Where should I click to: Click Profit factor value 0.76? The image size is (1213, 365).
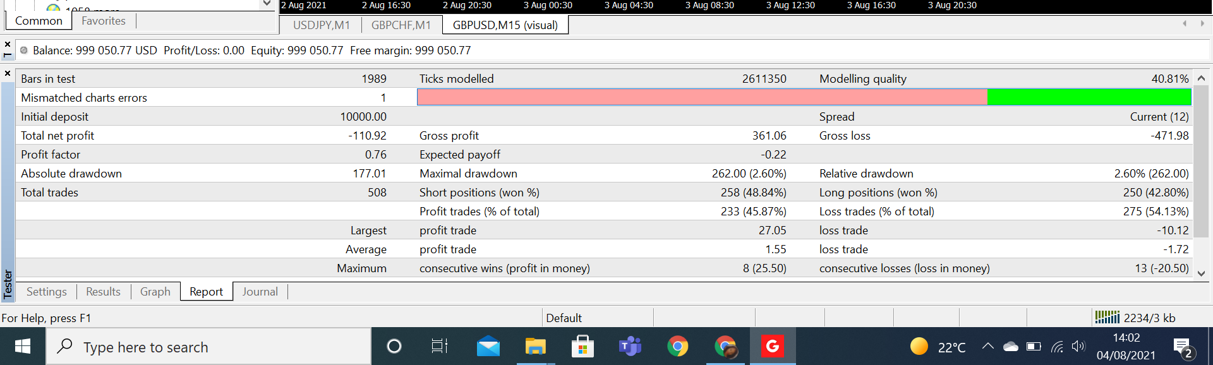click(376, 155)
